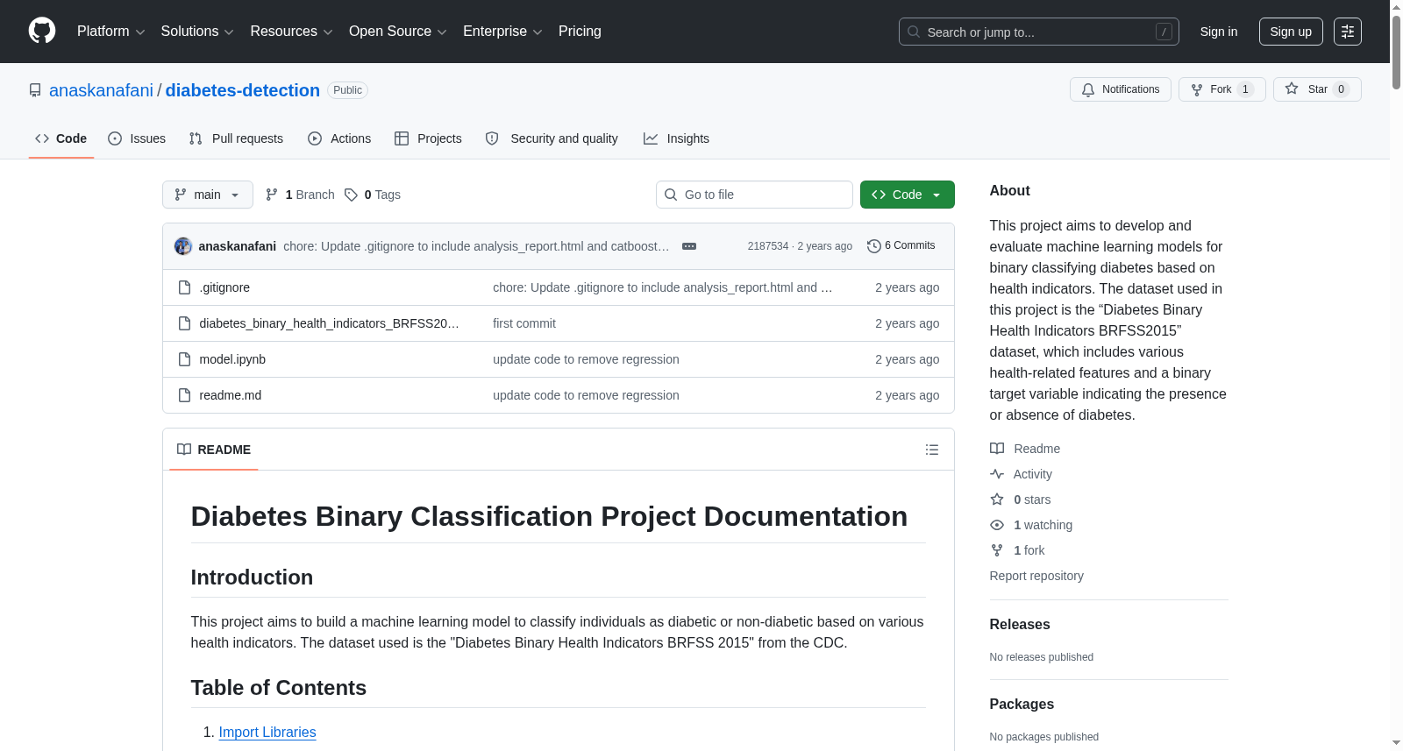The height and width of the screenshot is (751, 1403).
Task: Fork the repository with Fork button
Action: click(1221, 89)
